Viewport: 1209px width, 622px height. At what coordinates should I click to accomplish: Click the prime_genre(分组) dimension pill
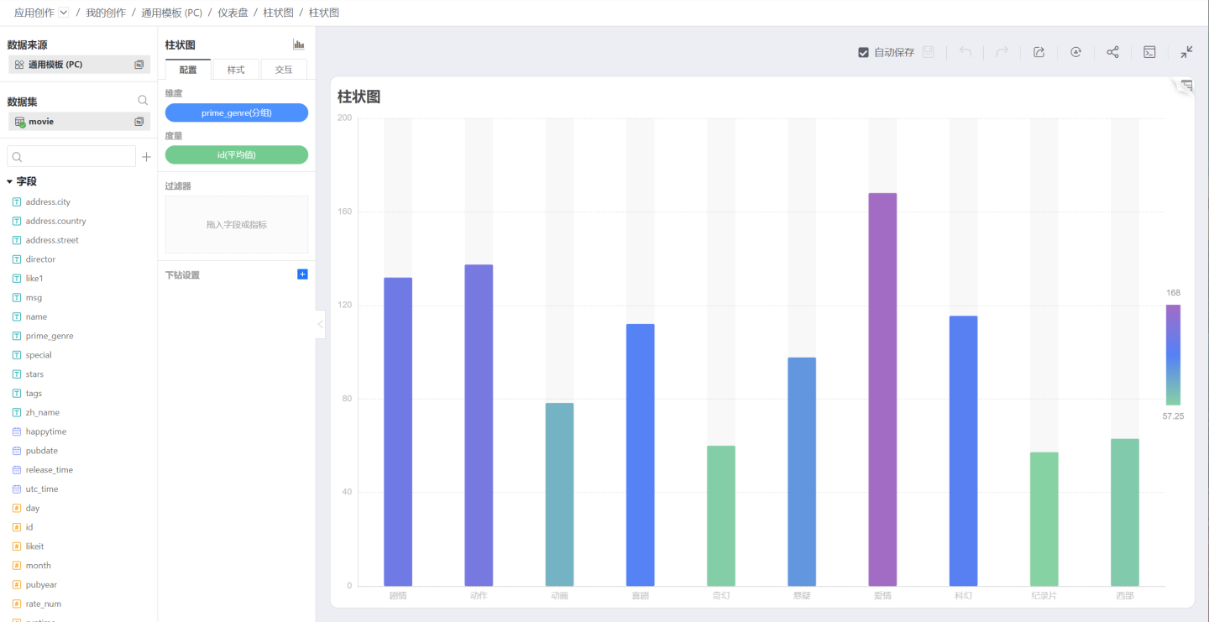(237, 112)
